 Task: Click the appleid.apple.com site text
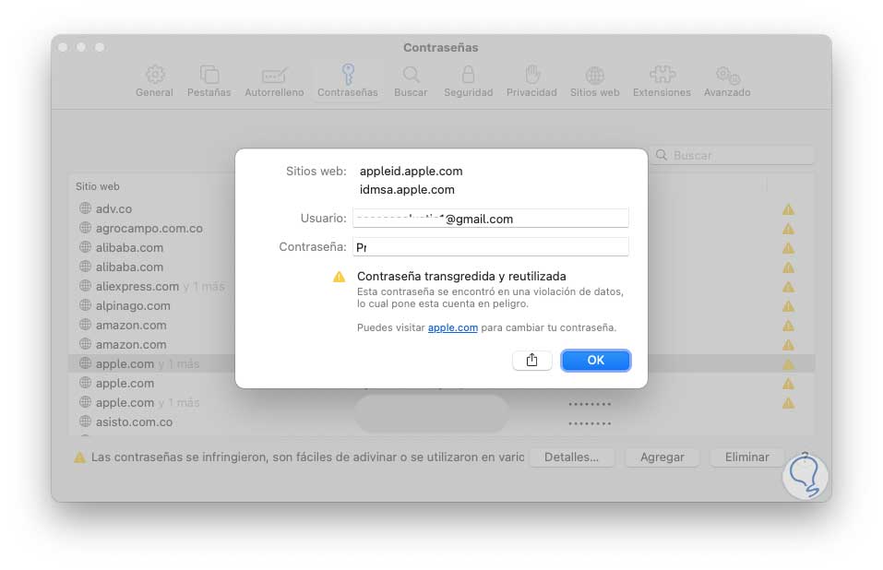tap(412, 171)
